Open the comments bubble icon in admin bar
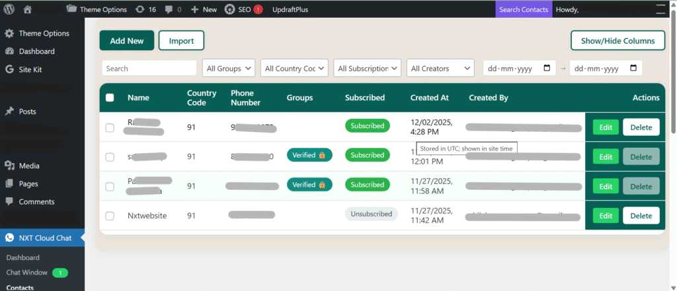Image resolution: width=677 pixels, height=291 pixels. 170,9
